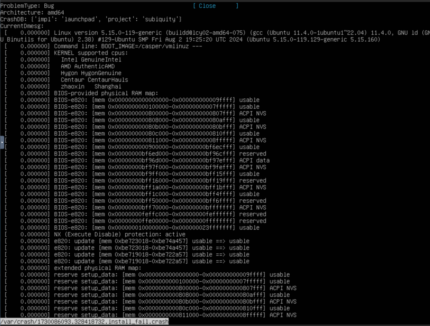Screen dimensions: 430x326
Task: Click reserve setup_data line starting 0x80b000
Action: coord(150,302)
